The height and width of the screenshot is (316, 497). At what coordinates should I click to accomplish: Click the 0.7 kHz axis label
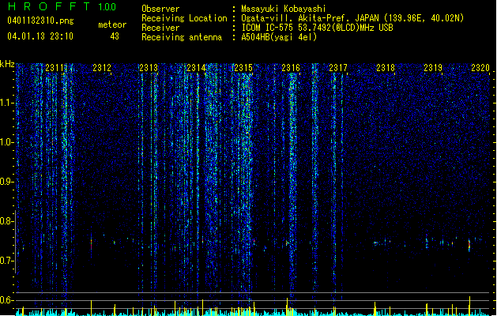pyautogui.click(x=6, y=261)
